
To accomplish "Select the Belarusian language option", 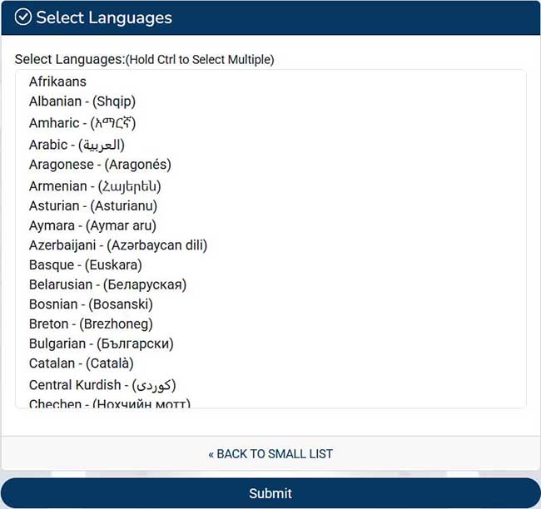I will 107,284.
